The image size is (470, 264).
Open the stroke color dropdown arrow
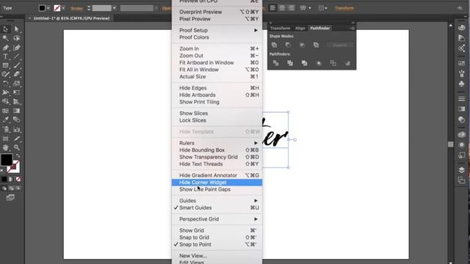[x=63, y=8]
